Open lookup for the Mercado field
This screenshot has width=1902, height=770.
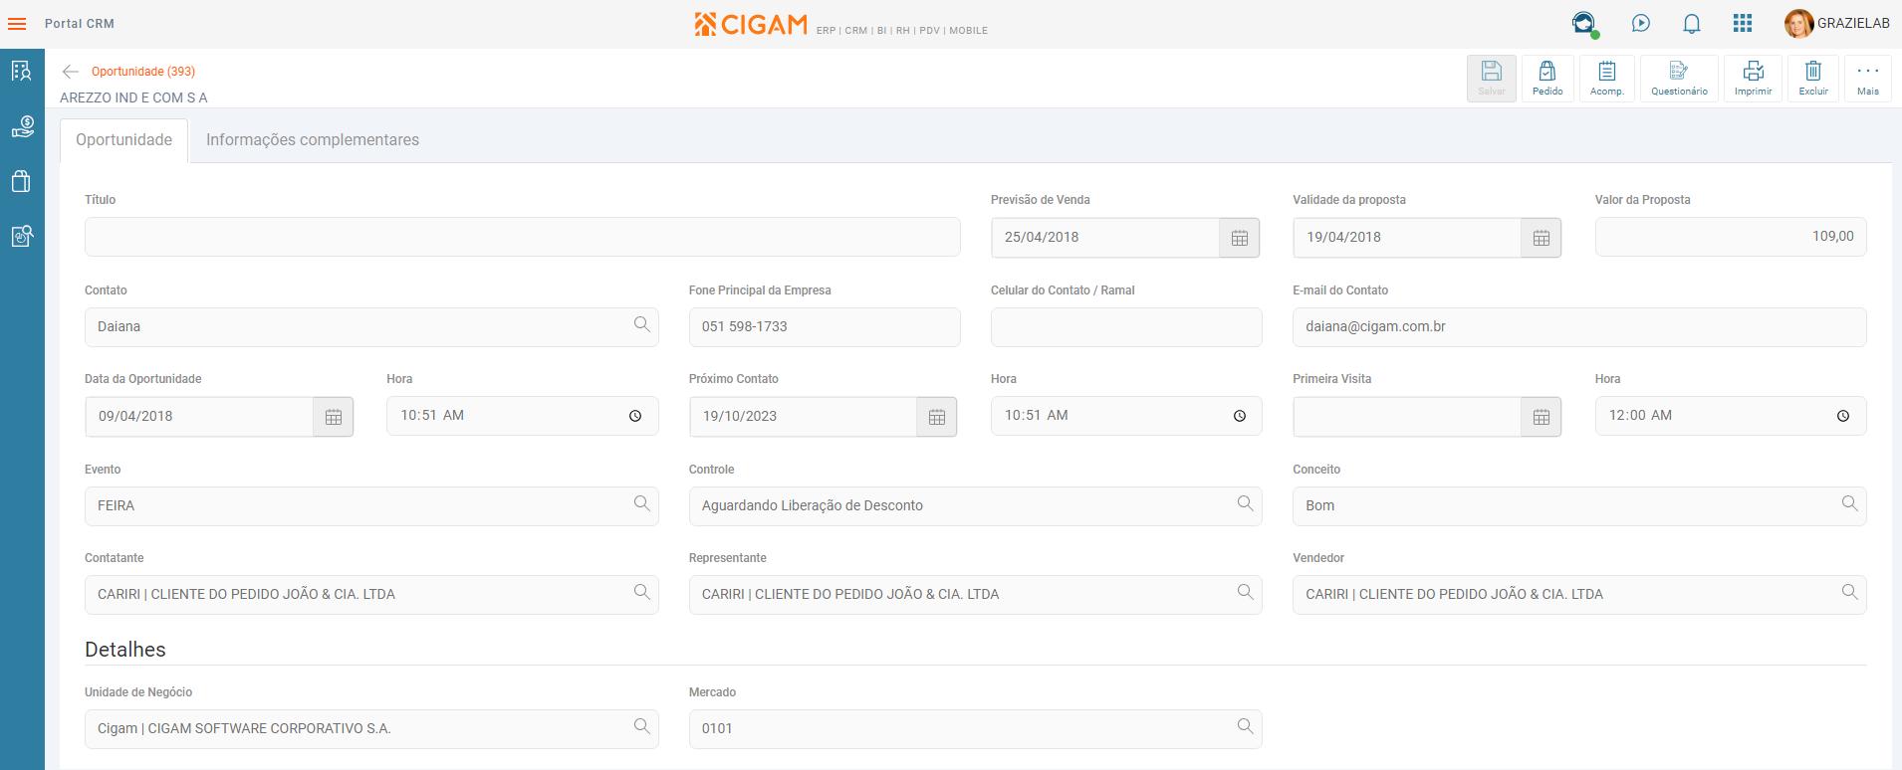(x=1246, y=726)
